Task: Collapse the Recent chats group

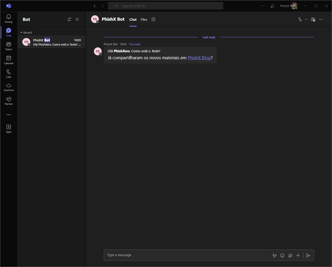Action: click(26, 33)
